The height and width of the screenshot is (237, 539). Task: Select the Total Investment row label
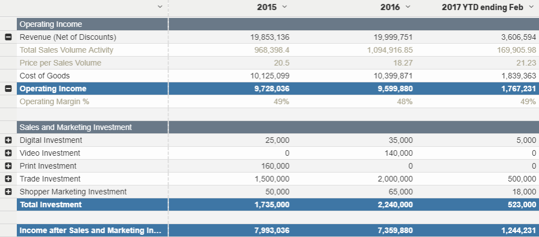tap(51, 205)
